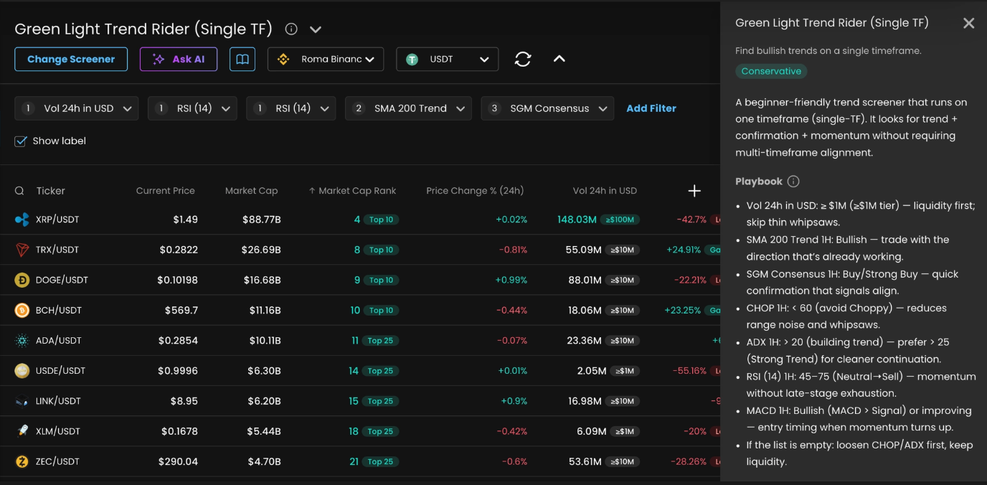Collapse filters with the up chevron
The image size is (987, 485).
click(x=559, y=59)
